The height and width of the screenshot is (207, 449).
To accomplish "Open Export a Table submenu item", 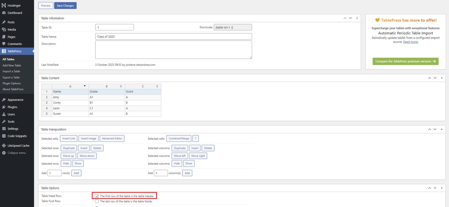I will (11, 77).
